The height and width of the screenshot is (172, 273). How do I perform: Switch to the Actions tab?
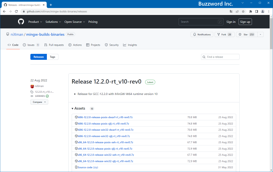pyautogui.click(x=75, y=45)
